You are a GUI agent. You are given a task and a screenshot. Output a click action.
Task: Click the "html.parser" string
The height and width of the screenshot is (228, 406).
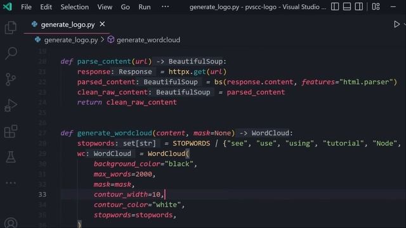(x=366, y=82)
